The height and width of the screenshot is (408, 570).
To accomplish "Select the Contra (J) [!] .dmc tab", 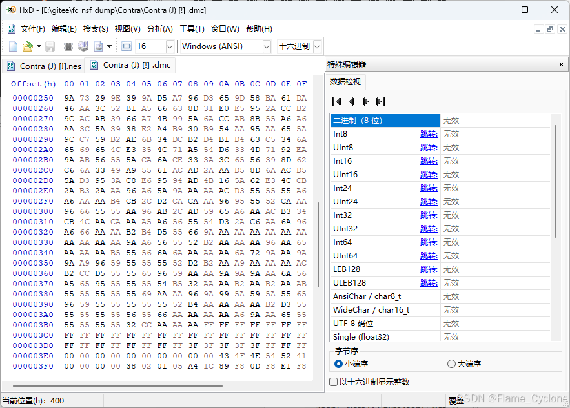I will (x=130, y=65).
